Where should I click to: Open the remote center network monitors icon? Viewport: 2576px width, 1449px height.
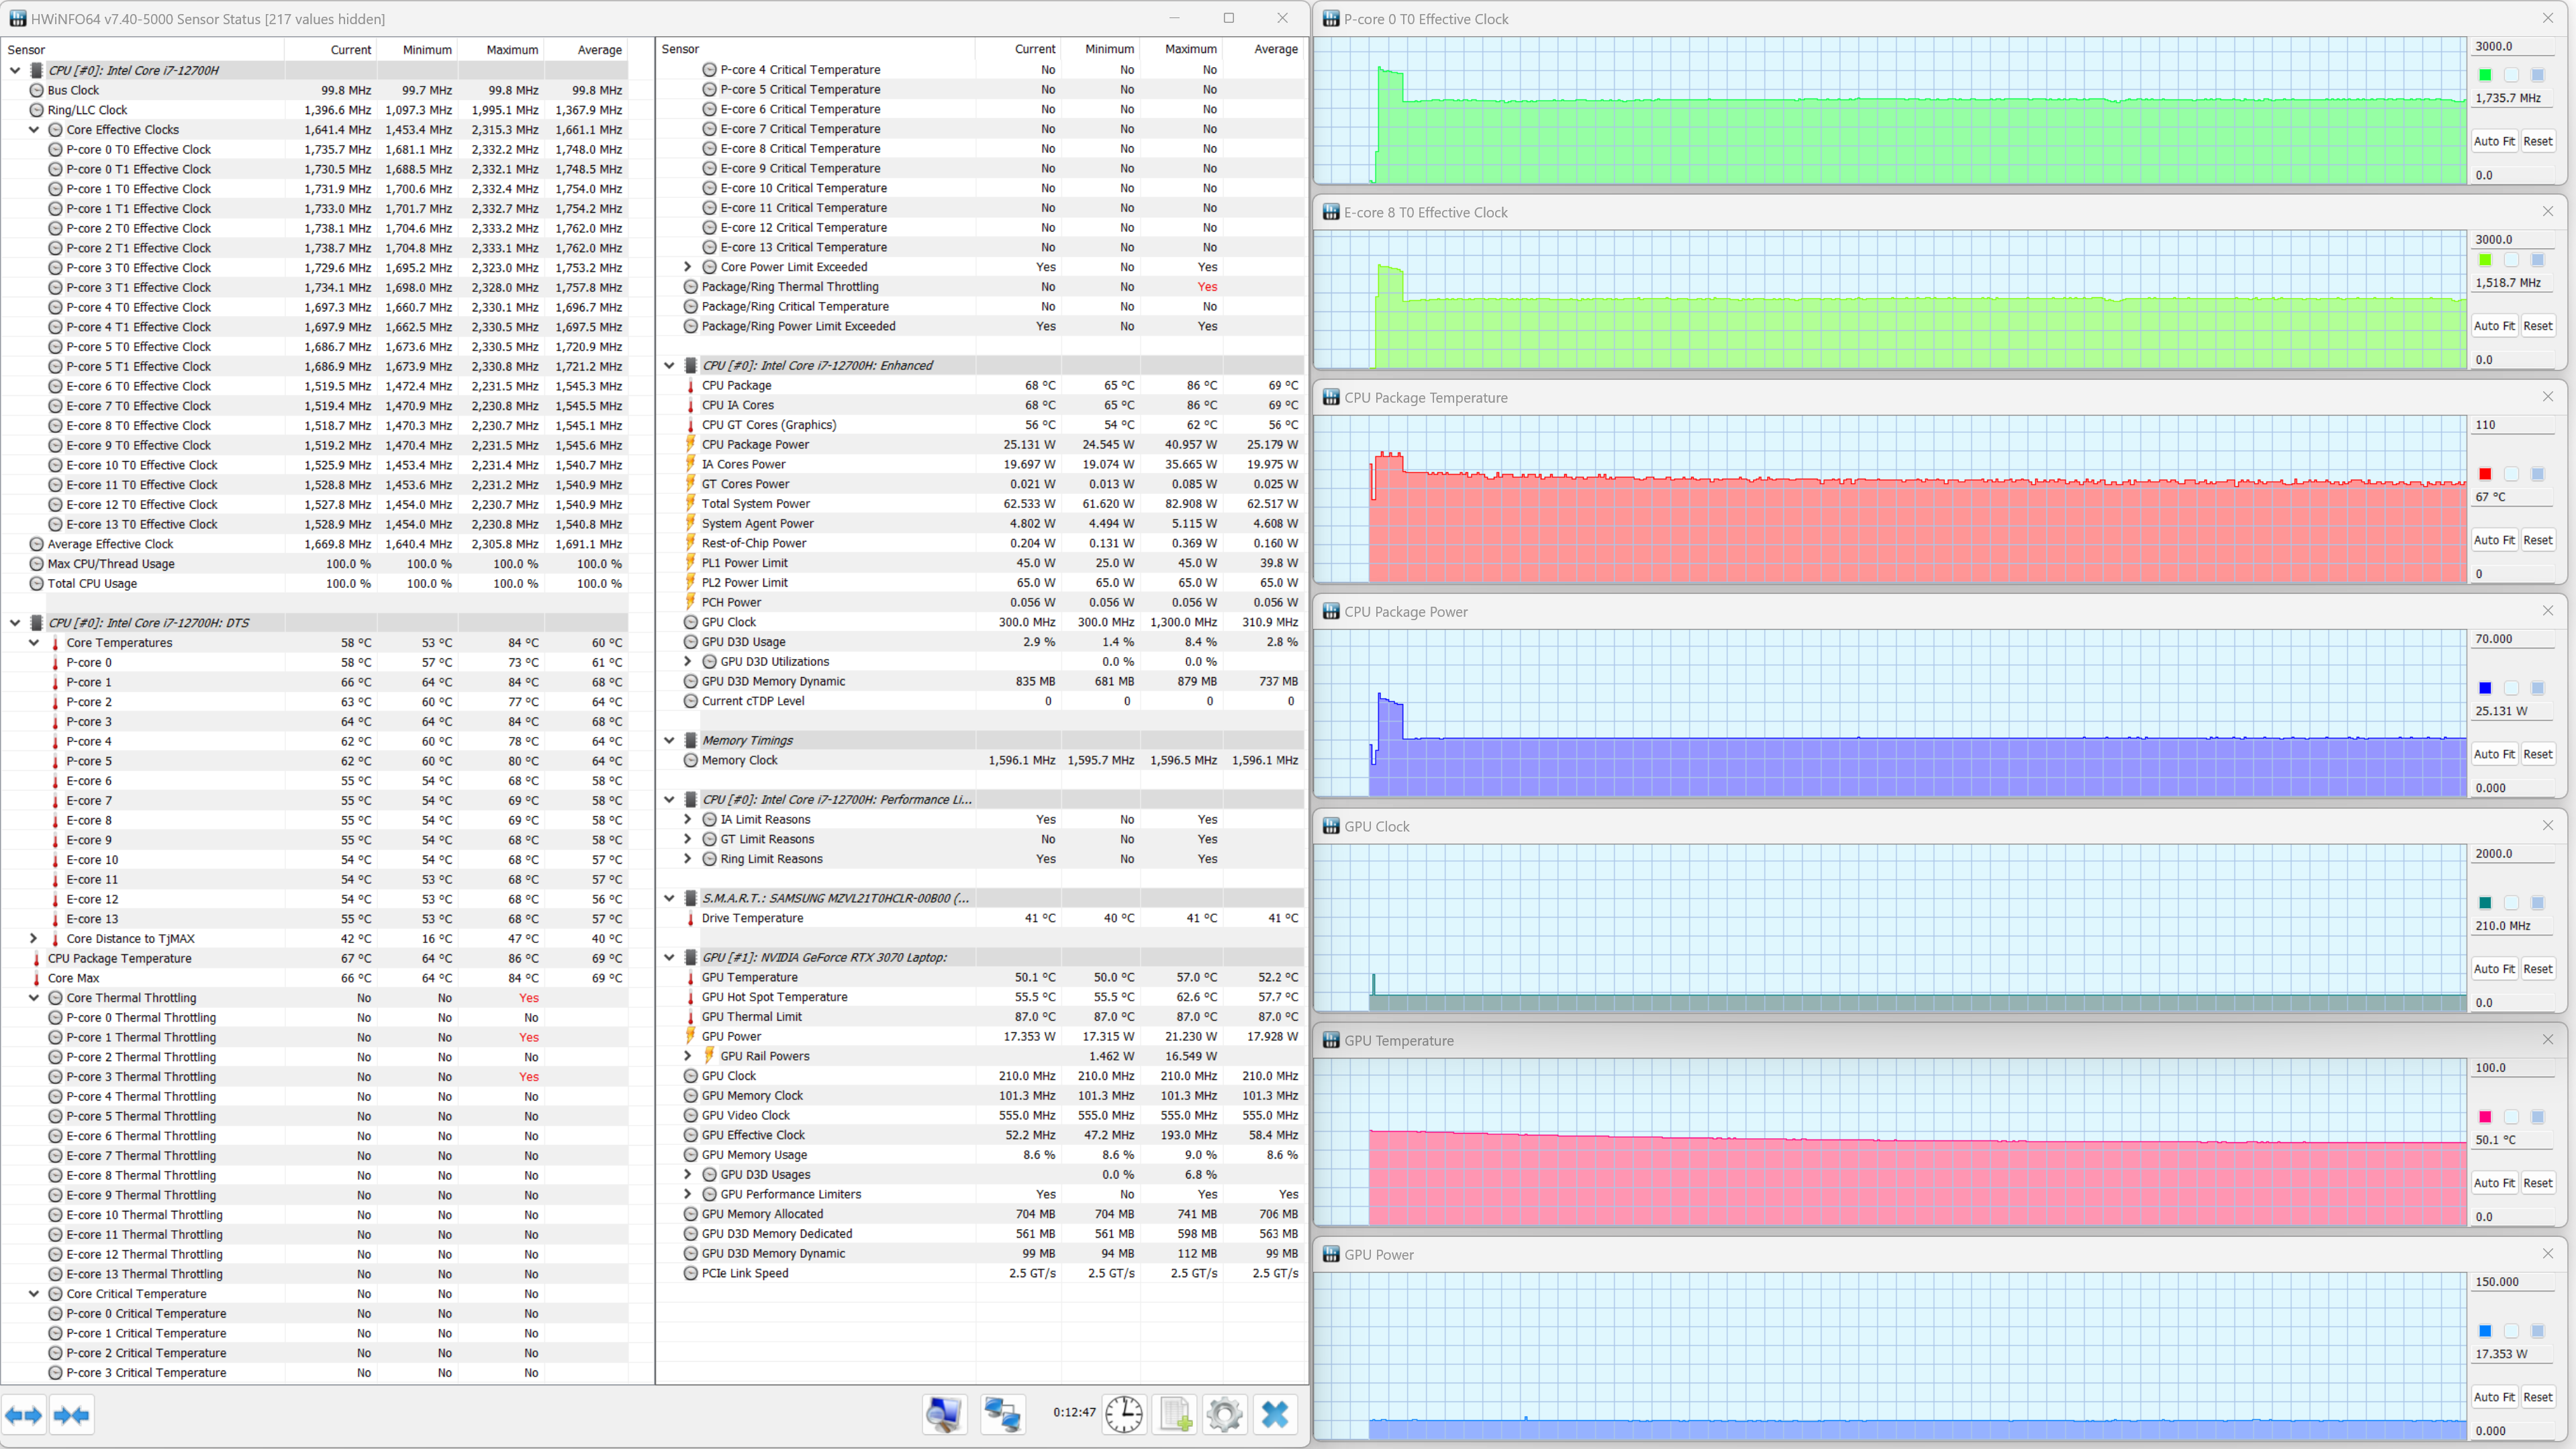(1002, 1414)
